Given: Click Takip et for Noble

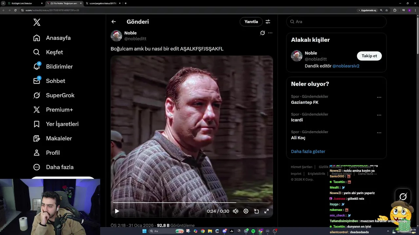Looking at the screenshot, I should pos(369,56).
